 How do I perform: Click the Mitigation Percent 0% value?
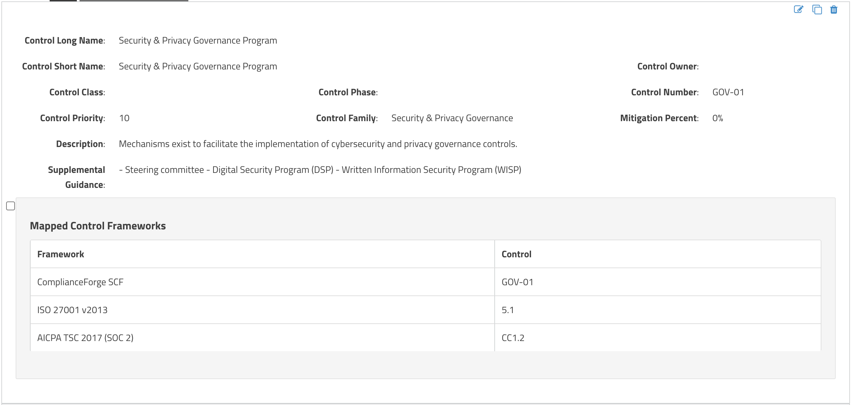718,118
